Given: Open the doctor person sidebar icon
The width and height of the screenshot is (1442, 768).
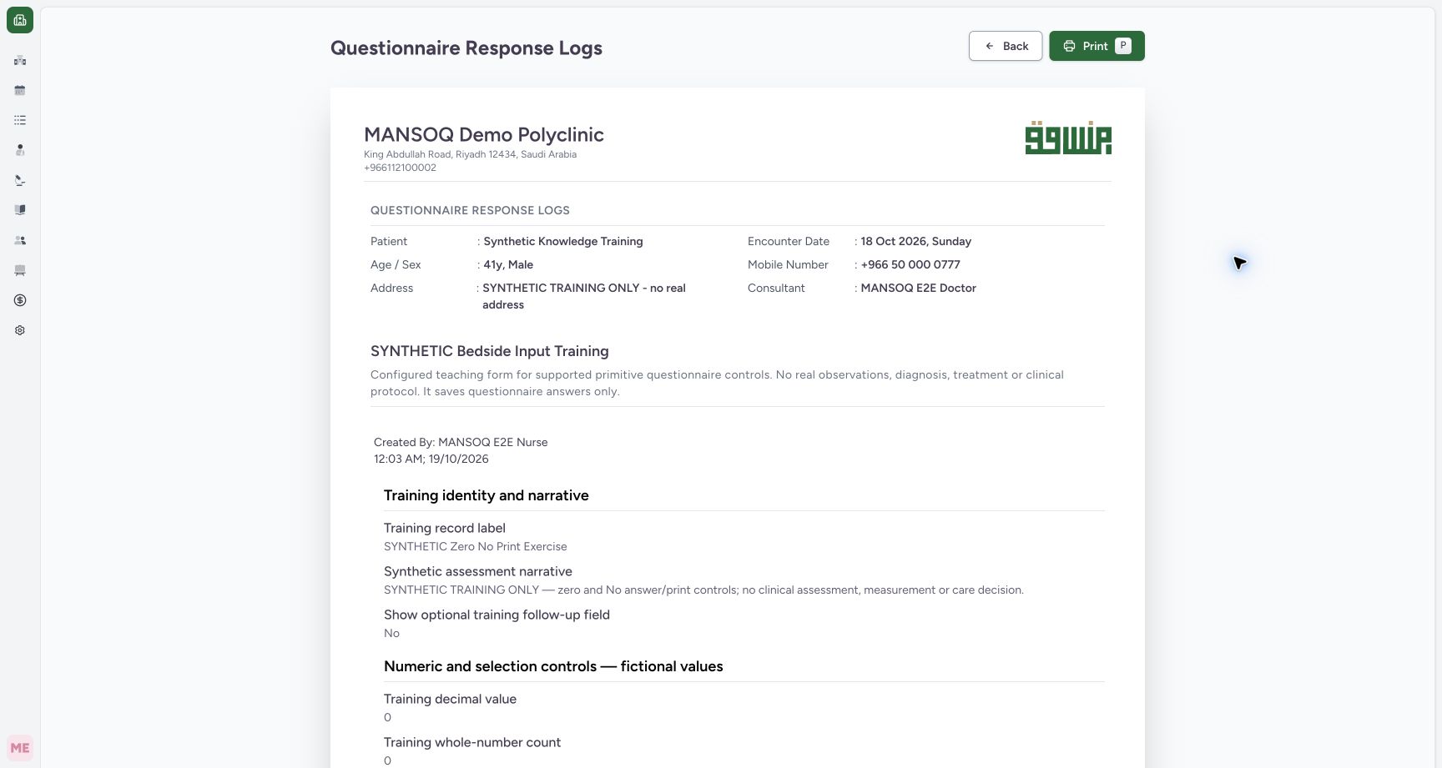Looking at the screenshot, I should click(20, 150).
